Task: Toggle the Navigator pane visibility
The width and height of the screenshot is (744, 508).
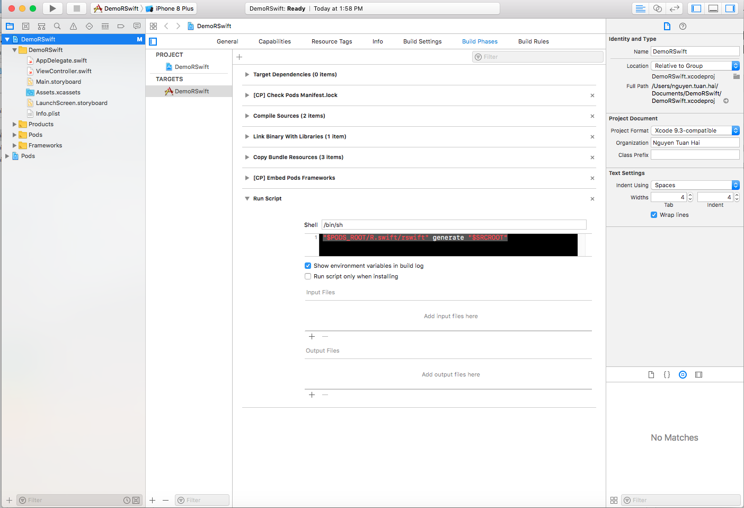Action: tap(696, 8)
